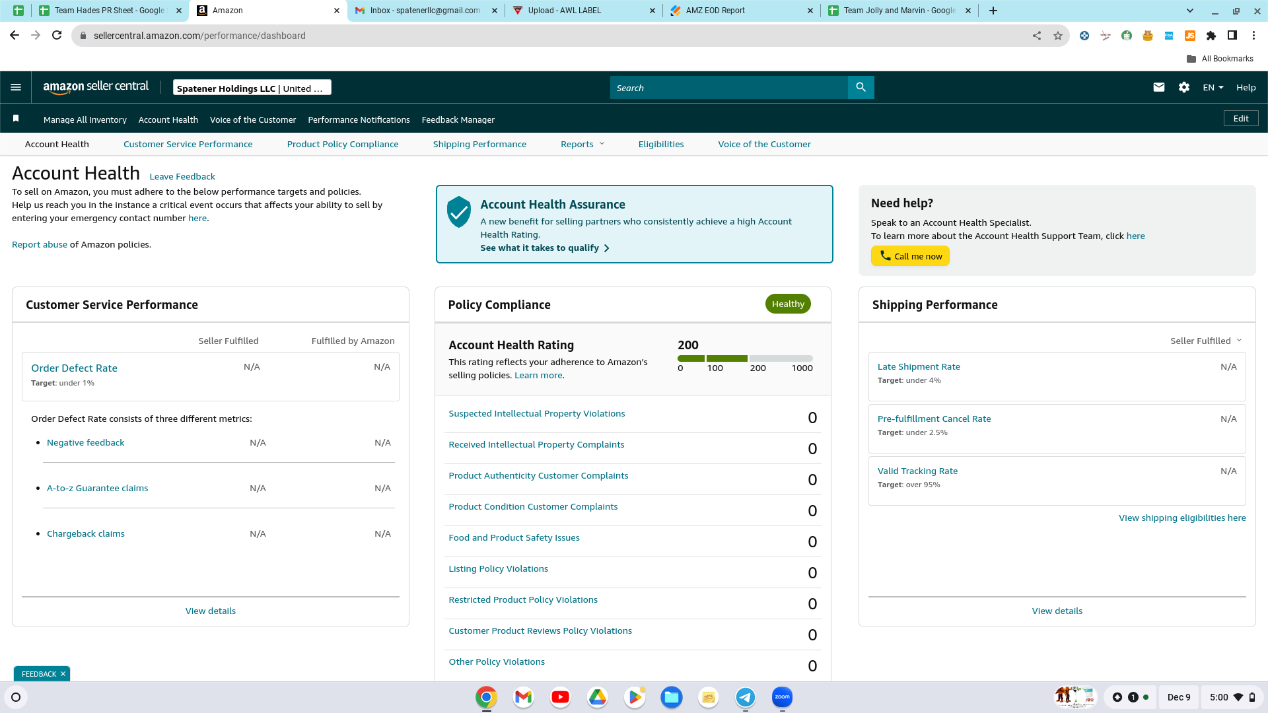Launch Gmail from the shelf

pyautogui.click(x=523, y=697)
